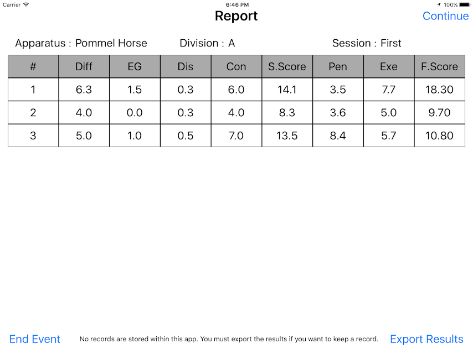Image resolution: width=473 pixels, height=354 pixels.
Task: Tap the Continue button
Action: (445, 16)
